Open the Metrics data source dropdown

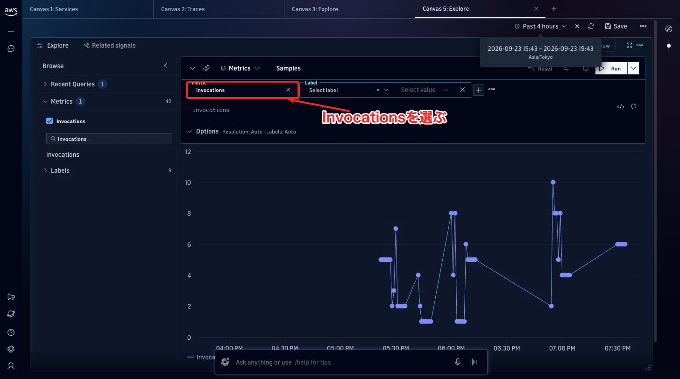tap(240, 68)
